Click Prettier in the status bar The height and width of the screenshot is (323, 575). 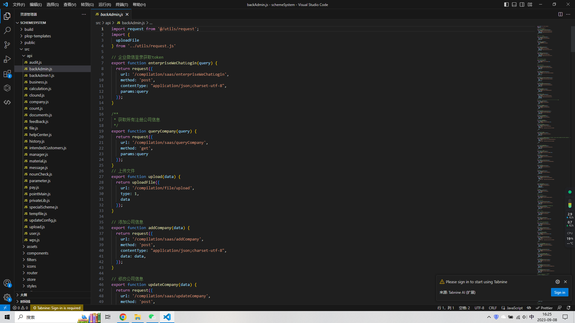pos(544,308)
